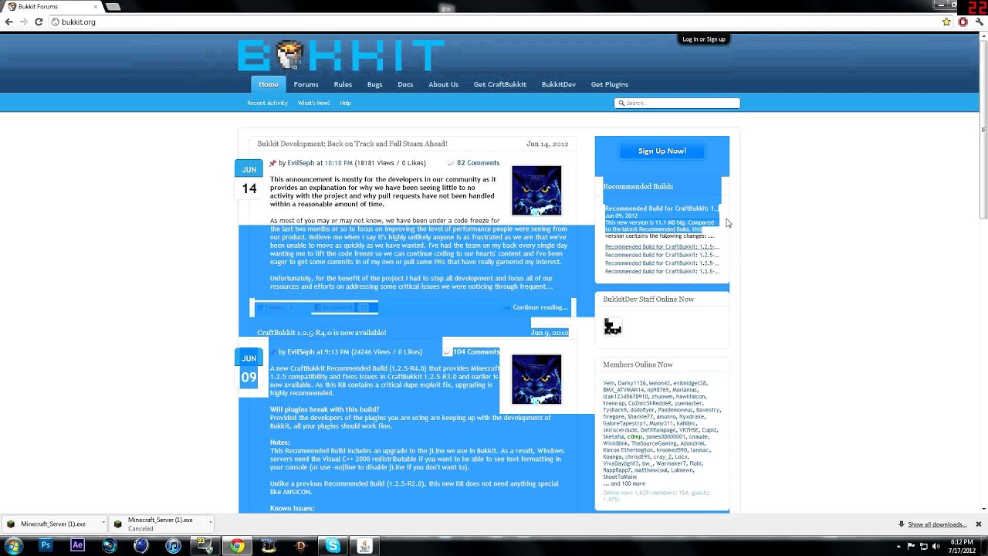This screenshot has height=556, width=988.
Task: Open the Windows Start menu
Action: (x=13, y=546)
